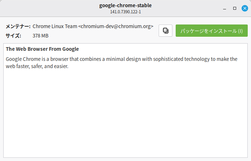This screenshot has height=161, width=251.
Task: Maximize the package installer window
Action: pyautogui.click(x=235, y=8)
